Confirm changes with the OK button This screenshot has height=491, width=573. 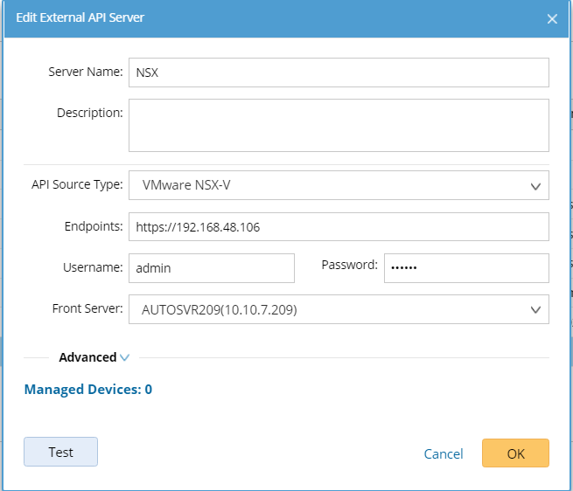coord(515,453)
